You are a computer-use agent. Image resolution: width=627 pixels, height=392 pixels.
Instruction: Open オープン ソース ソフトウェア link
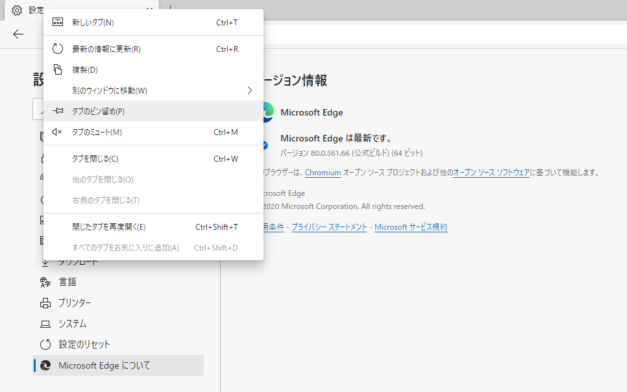click(491, 173)
